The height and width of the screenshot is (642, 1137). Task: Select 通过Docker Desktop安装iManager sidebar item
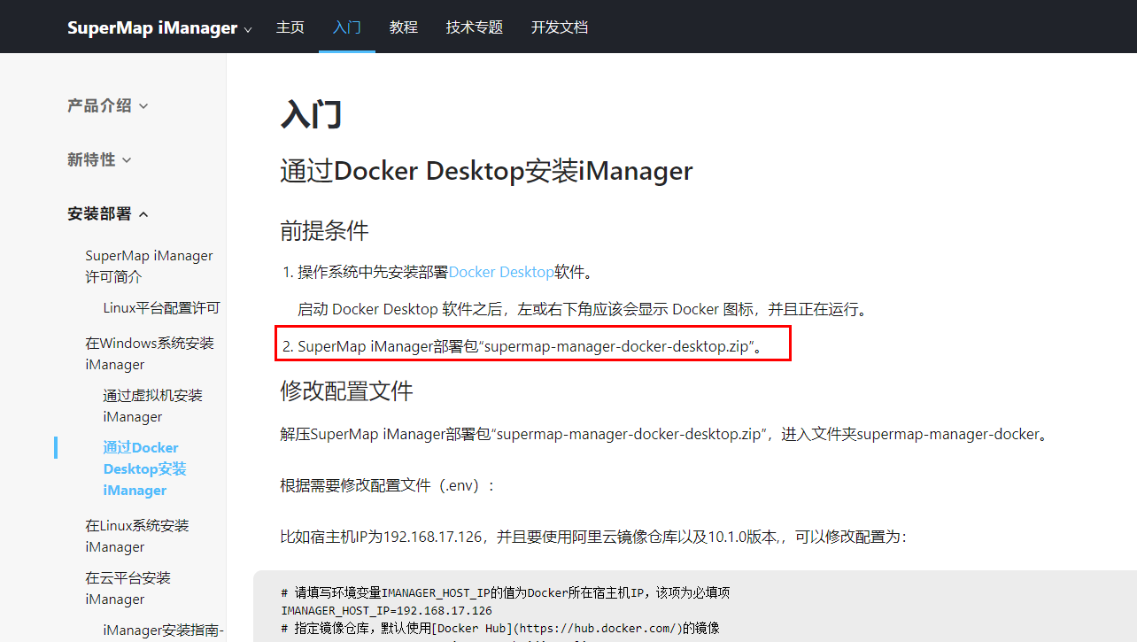144,468
